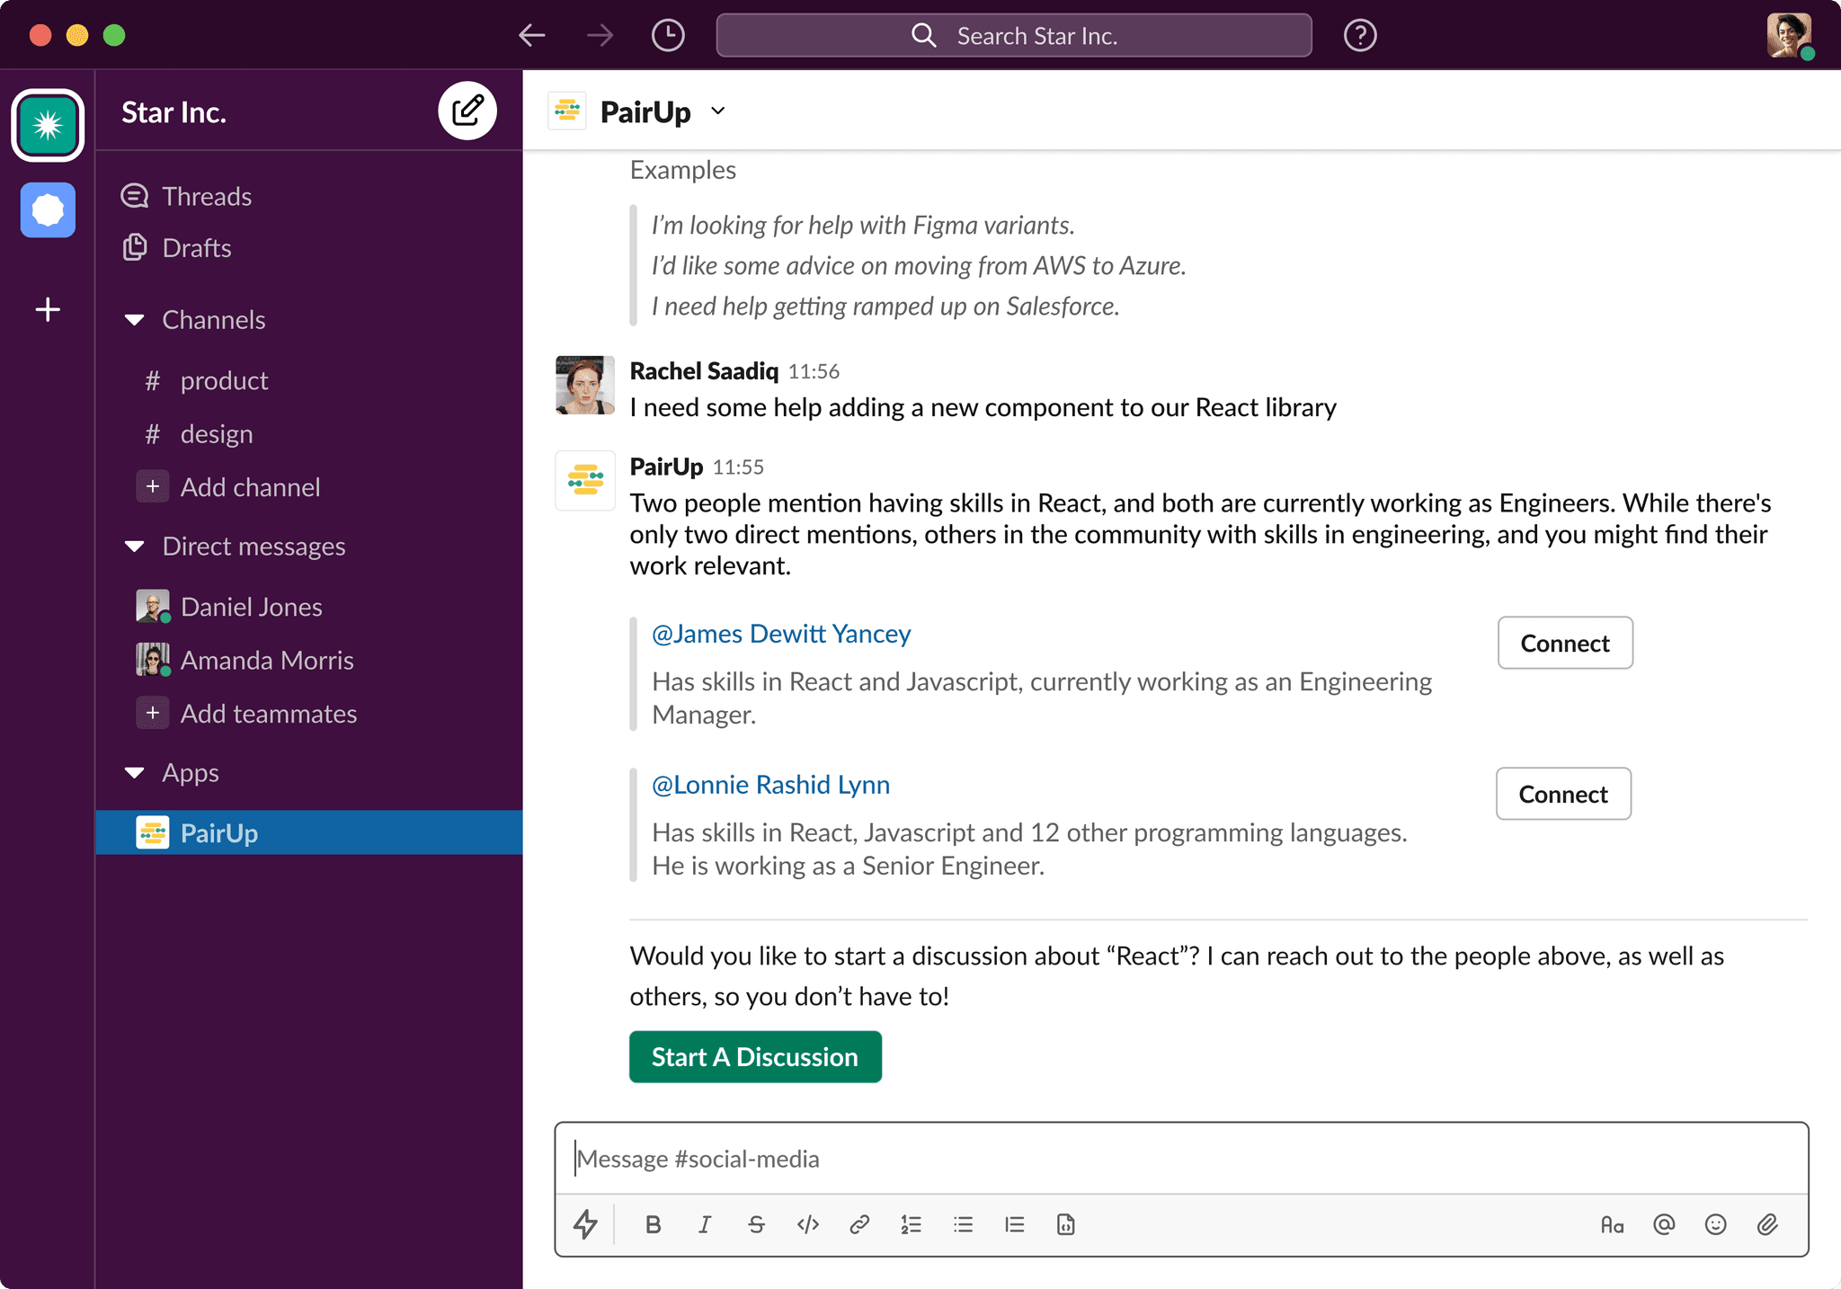Toggle the Aa formatting toolbar
This screenshot has height=1289, width=1841.
(x=1612, y=1224)
